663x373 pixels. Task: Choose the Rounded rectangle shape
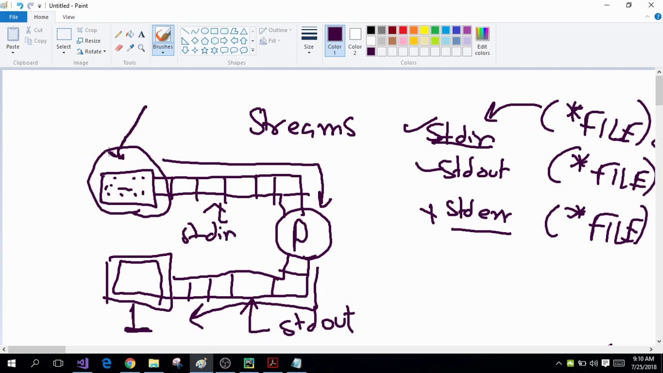click(224, 31)
